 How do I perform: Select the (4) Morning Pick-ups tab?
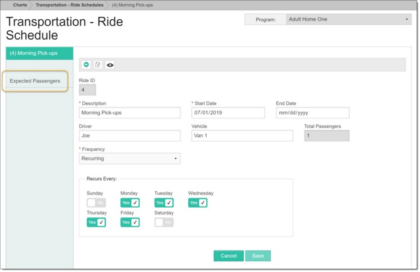[39, 53]
